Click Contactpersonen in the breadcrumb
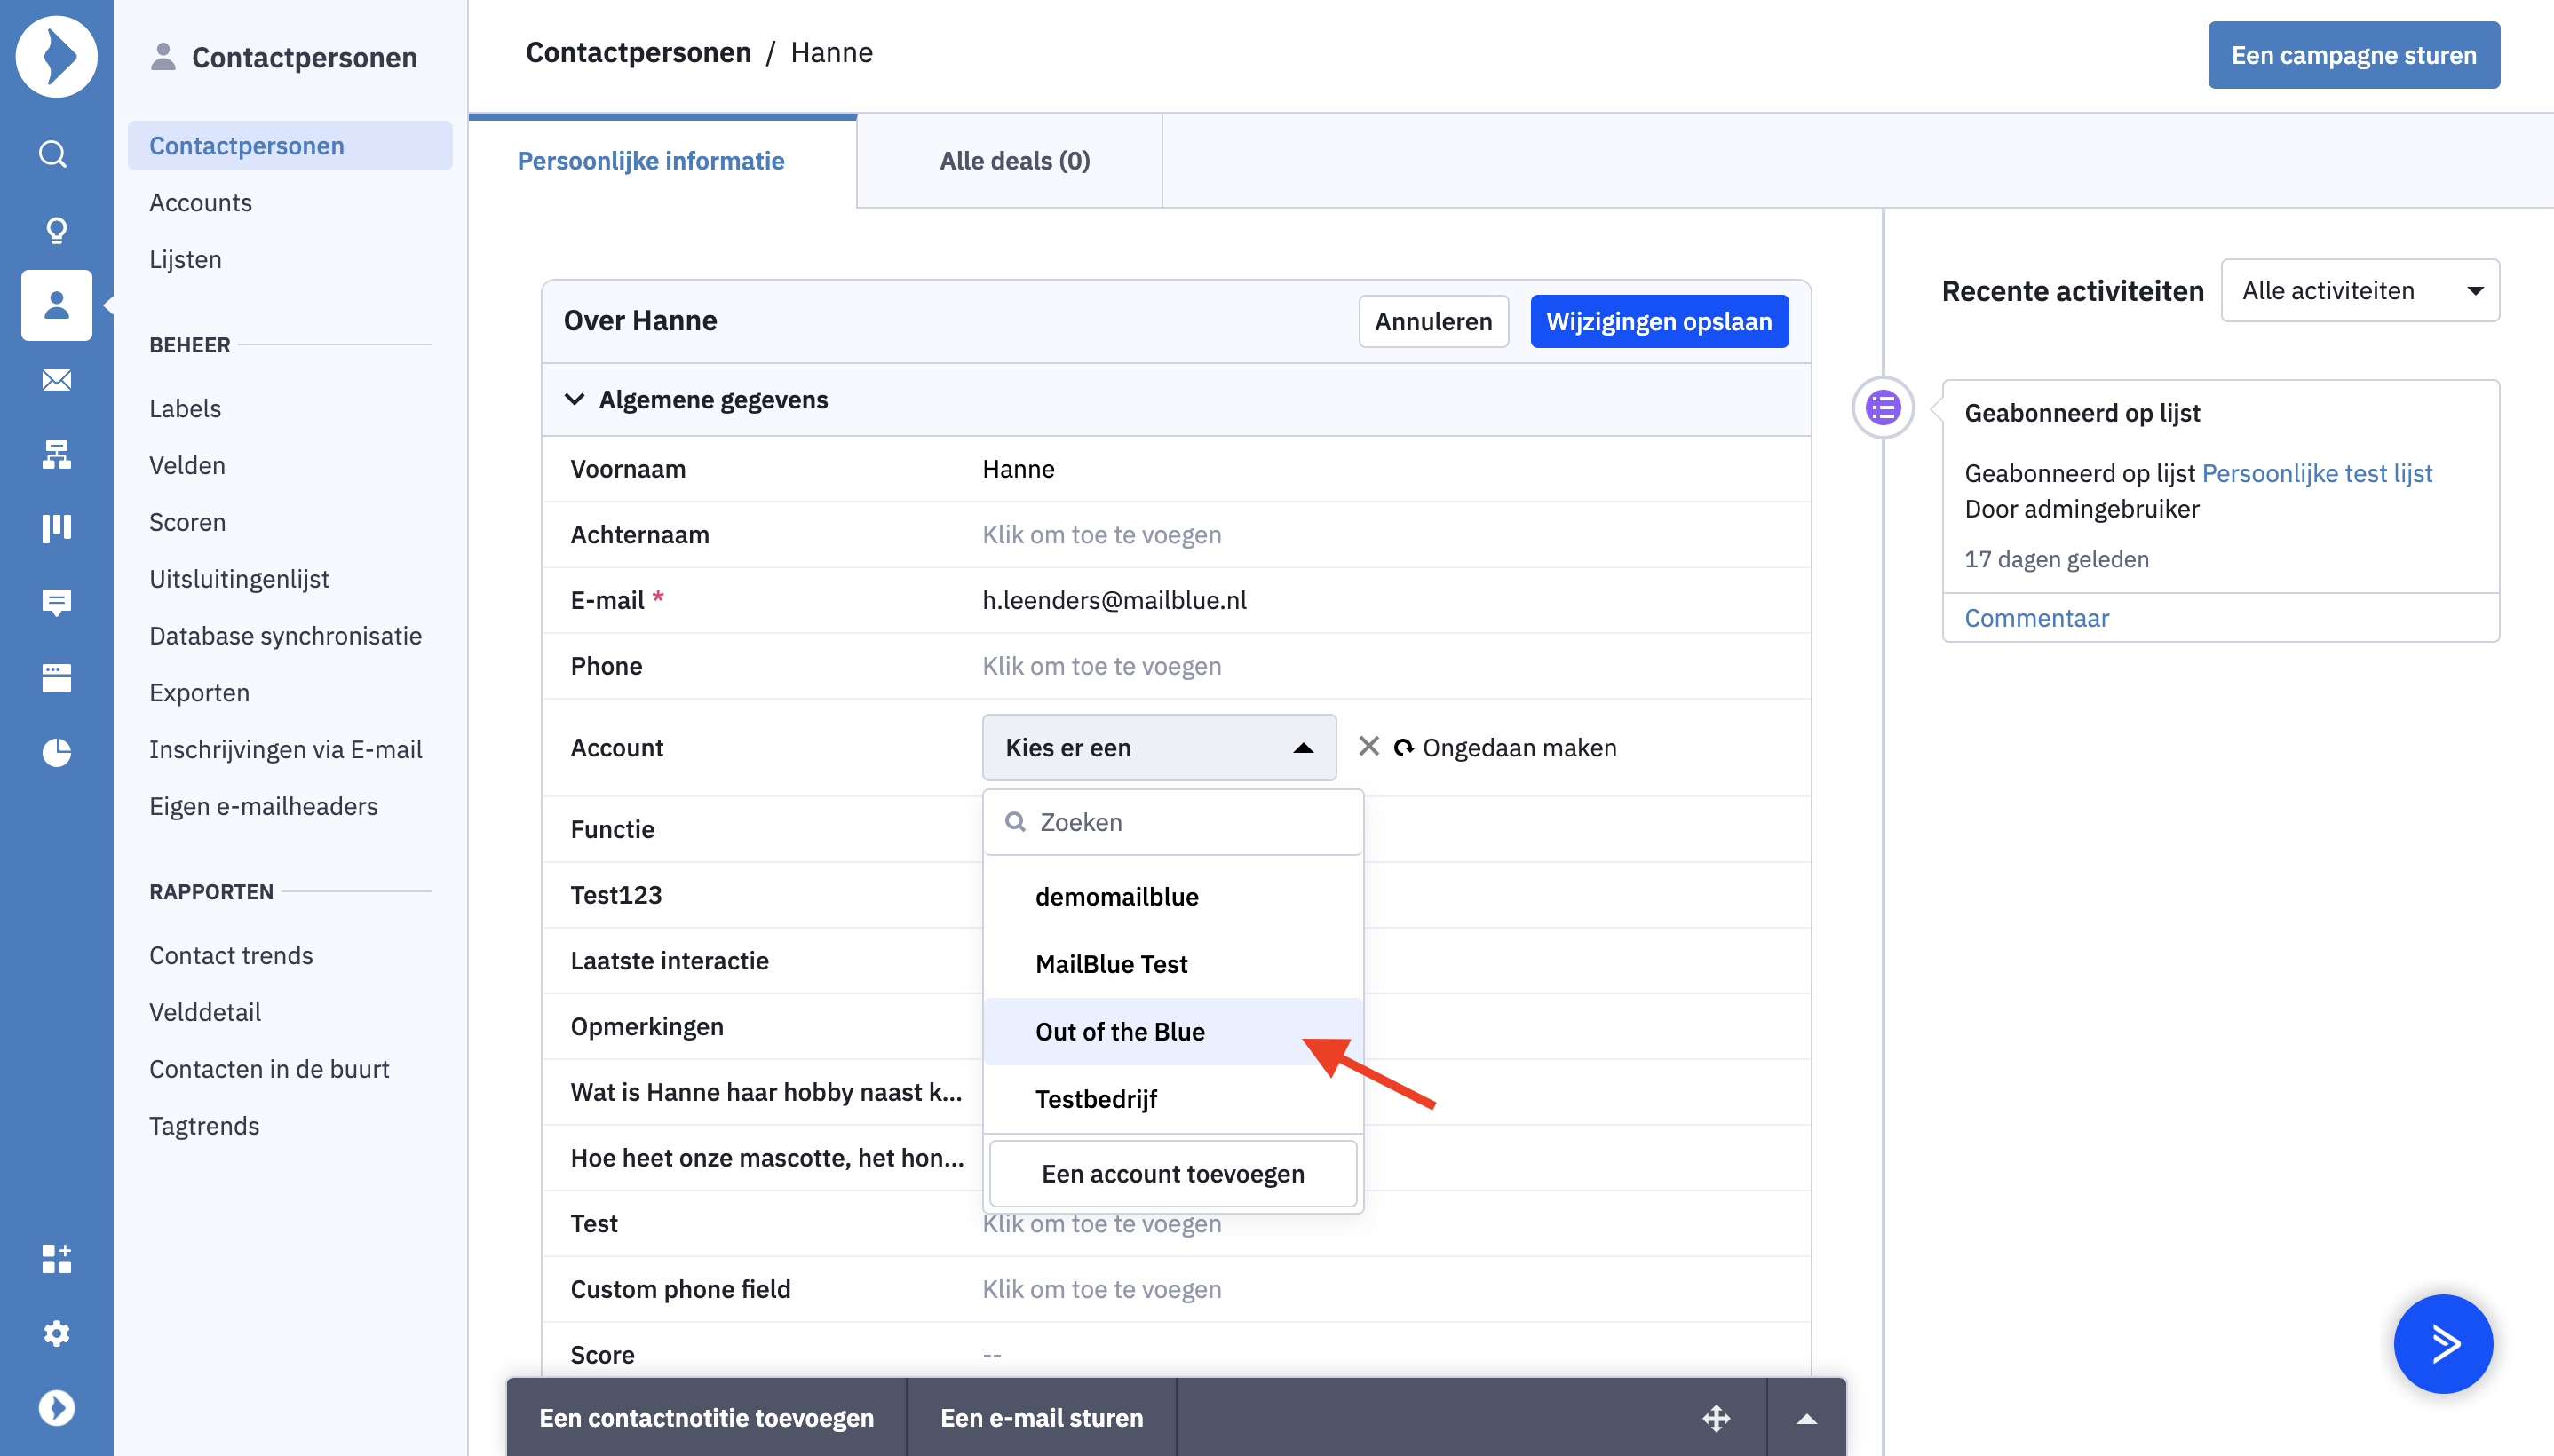This screenshot has width=2554, height=1456. [638, 53]
